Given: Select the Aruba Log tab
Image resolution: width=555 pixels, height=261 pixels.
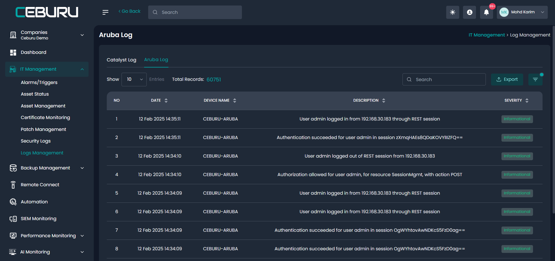Looking at the screenshot, I should pos(156,60).
